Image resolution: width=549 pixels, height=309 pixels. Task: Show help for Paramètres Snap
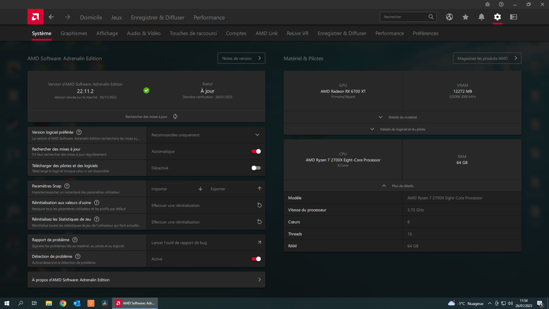[x=67, y=186]
